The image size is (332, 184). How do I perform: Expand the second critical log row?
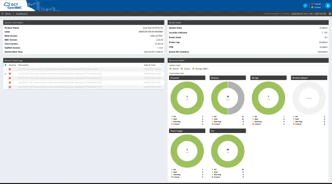(x=6, y=74)
